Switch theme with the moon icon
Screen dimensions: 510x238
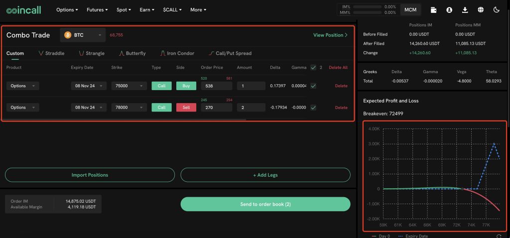point(496,9)
